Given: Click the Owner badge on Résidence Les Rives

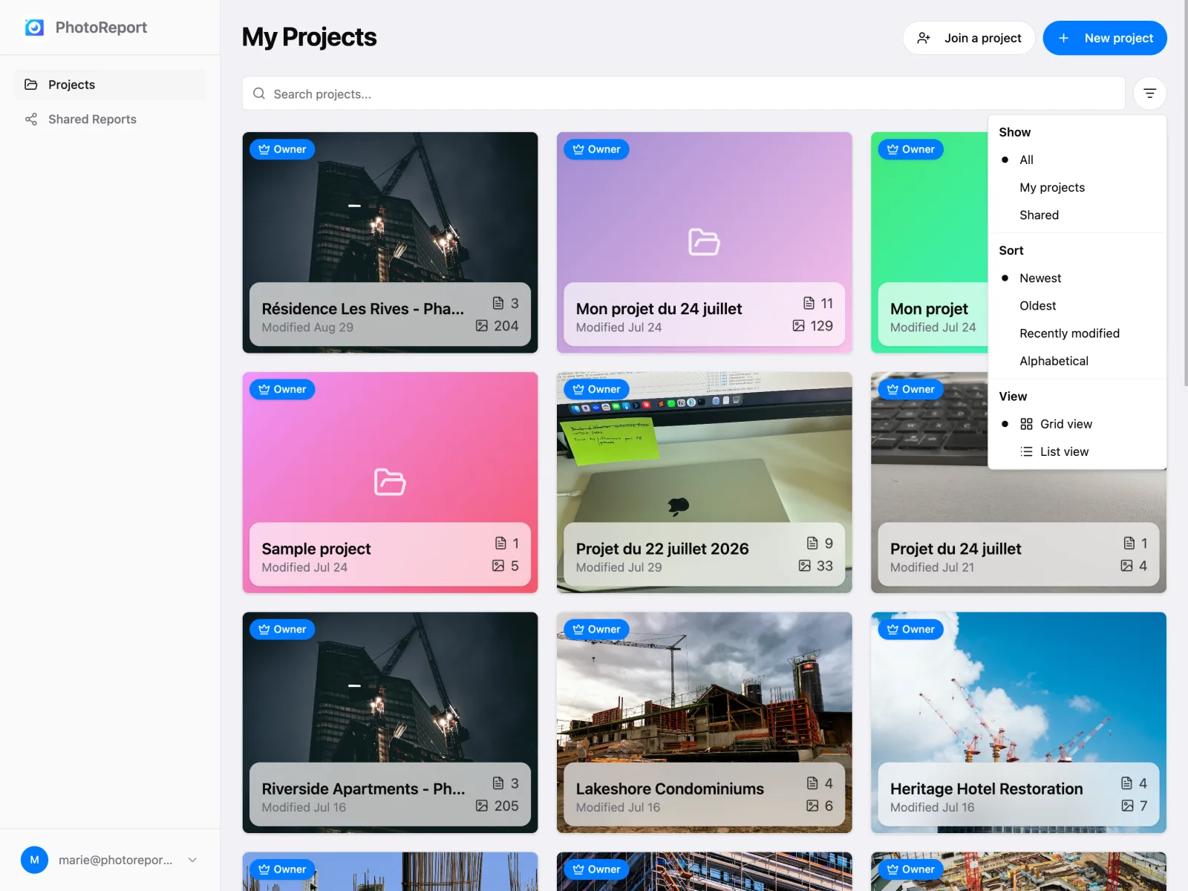Looking at the screenshot, I should pos(282,149).
